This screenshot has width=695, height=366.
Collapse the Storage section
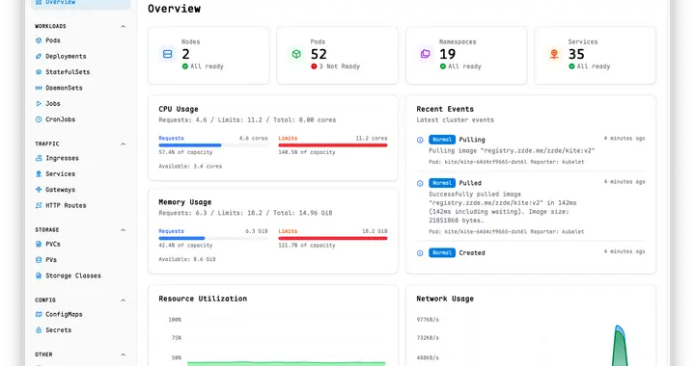pos(123,230)
